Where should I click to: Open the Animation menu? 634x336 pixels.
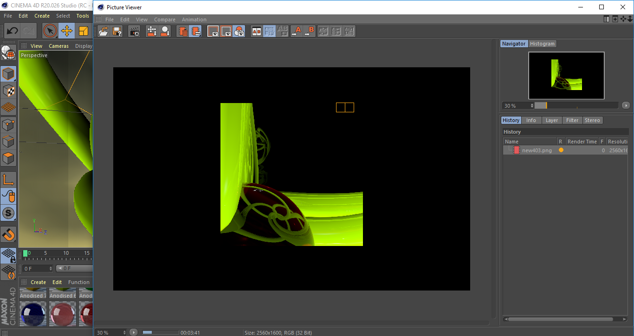194,19
